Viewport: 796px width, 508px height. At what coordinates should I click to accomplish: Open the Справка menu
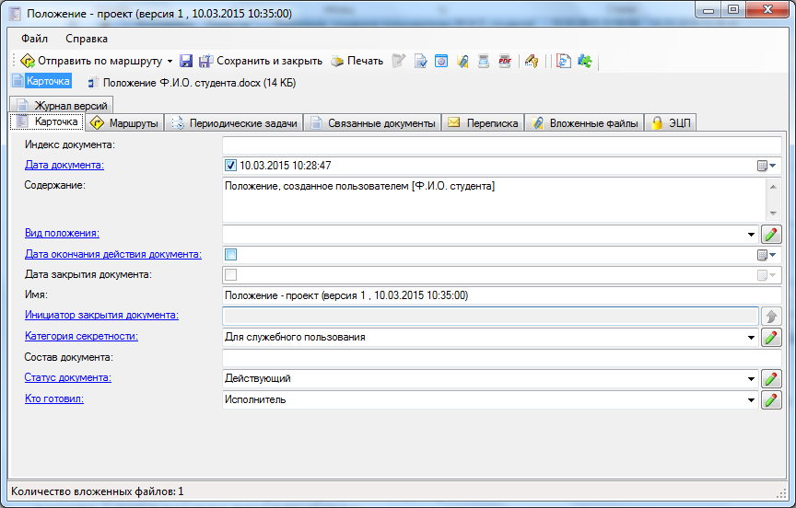tap(87, 39)
